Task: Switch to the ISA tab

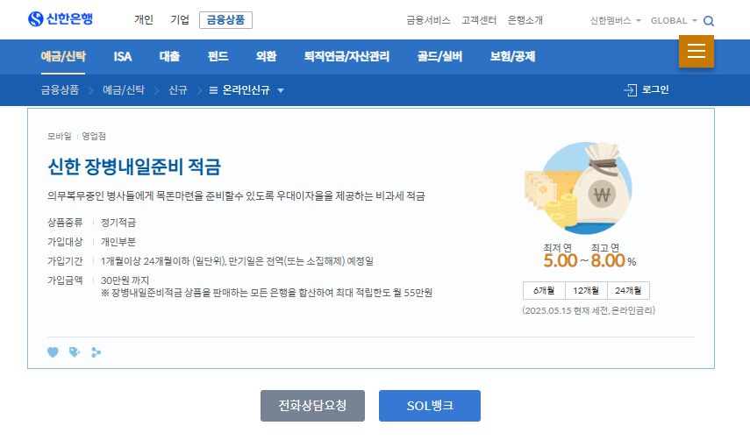Action: (123, 56)
